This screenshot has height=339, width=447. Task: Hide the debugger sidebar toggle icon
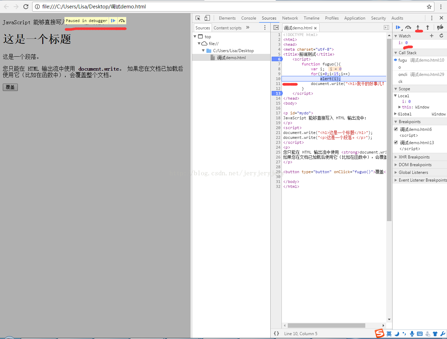pyautogui.click(x=386, y=27)
